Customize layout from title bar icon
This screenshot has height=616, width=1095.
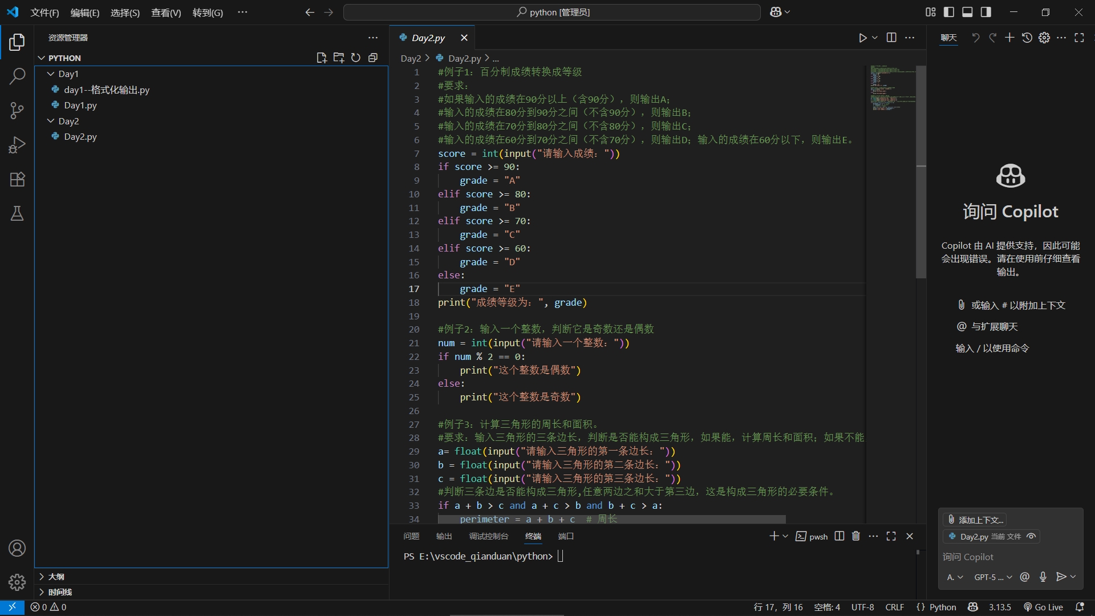pyautogui.click(x=931, y=12)
